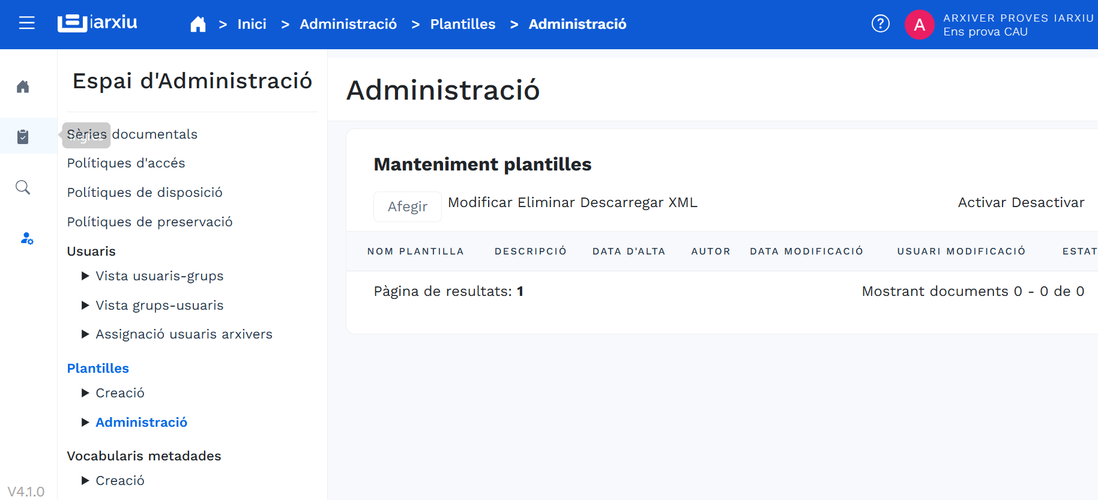Select results page number 1
The width and height of the screenshot is (1098, 500).
(x=520, y=292)
